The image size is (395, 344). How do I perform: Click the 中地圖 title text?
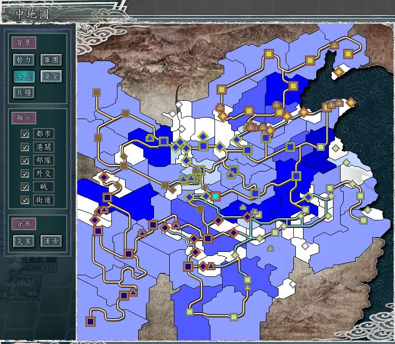(32, 14)
